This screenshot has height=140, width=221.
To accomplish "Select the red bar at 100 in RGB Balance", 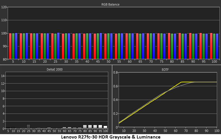I will (x=211, y=46).
